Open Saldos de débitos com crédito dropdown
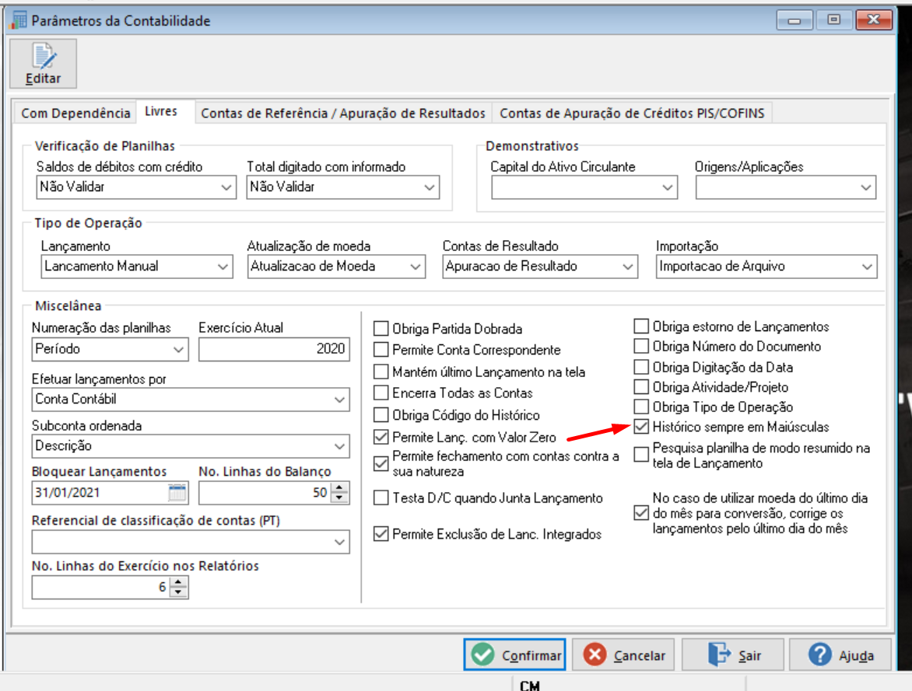Viewport: 912px width, 691px height. (x=136, y=187)
